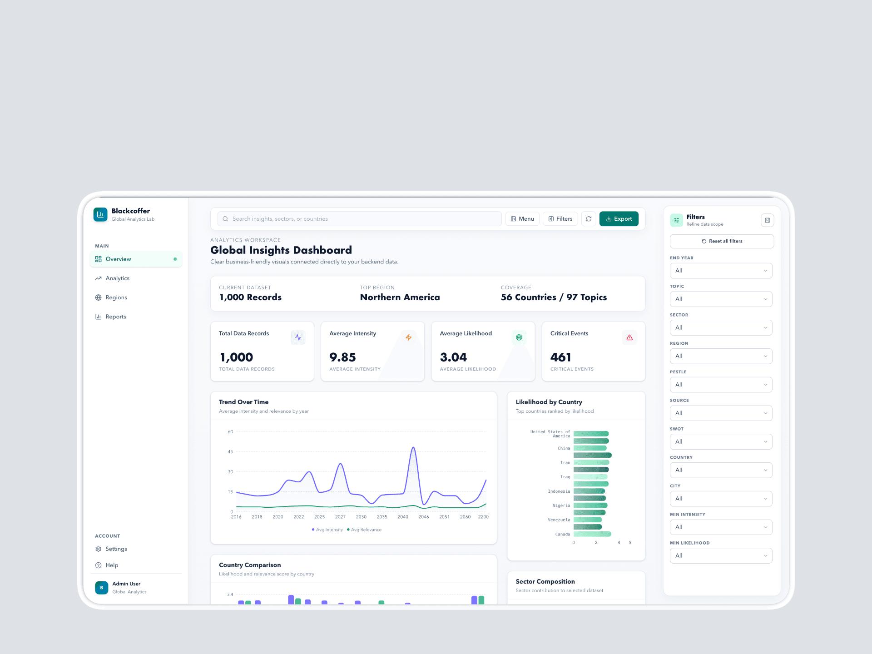Toggle the Avg Intensity legend item
Screen dimensions: 872x654
[x=327, y=530]
